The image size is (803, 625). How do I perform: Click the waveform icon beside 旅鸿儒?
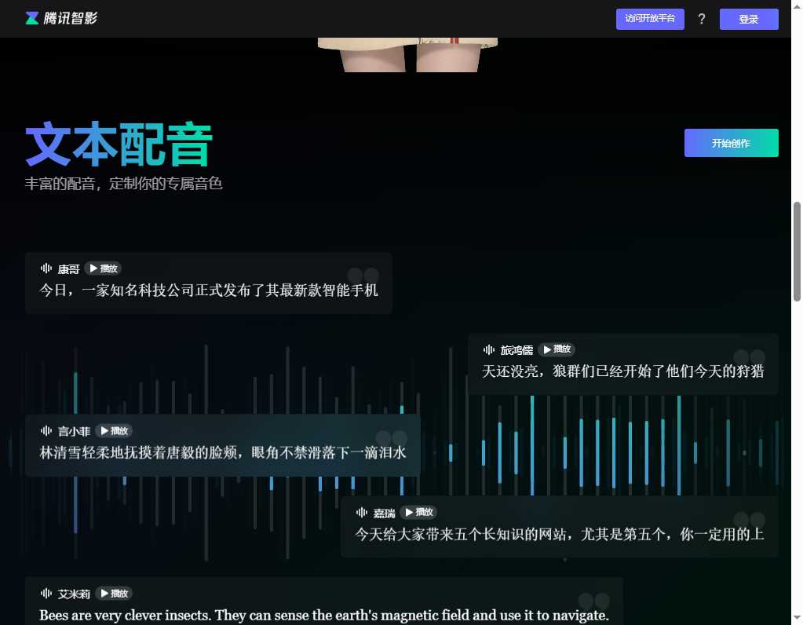click(489, 349)
